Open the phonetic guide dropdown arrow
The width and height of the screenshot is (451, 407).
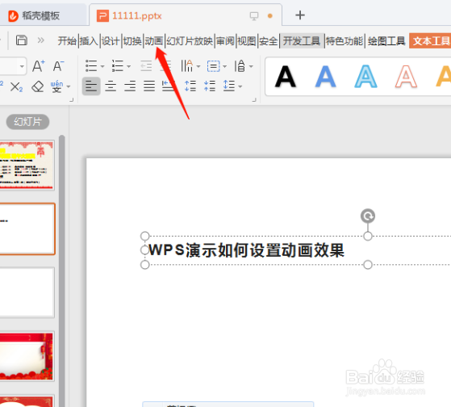(x=69, y=86)
